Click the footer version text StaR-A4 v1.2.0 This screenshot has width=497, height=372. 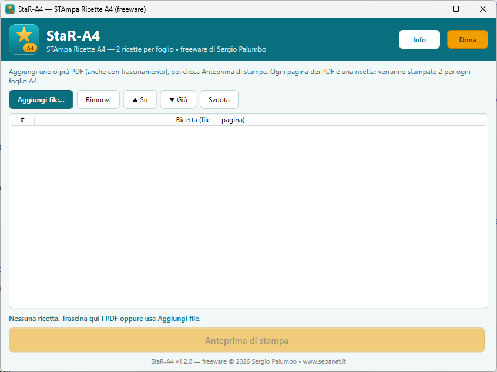(172, 361)
